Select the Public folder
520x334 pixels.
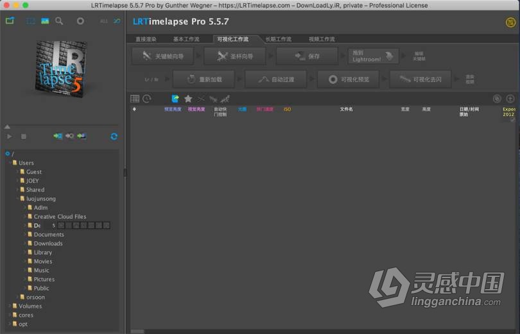coord(41,288)
